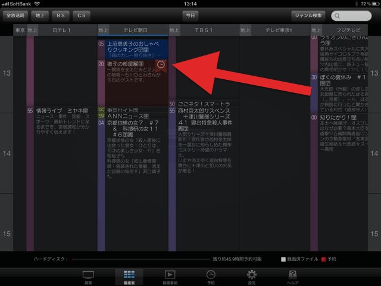Open the 予約 reservations clock tab

point(211,277)
